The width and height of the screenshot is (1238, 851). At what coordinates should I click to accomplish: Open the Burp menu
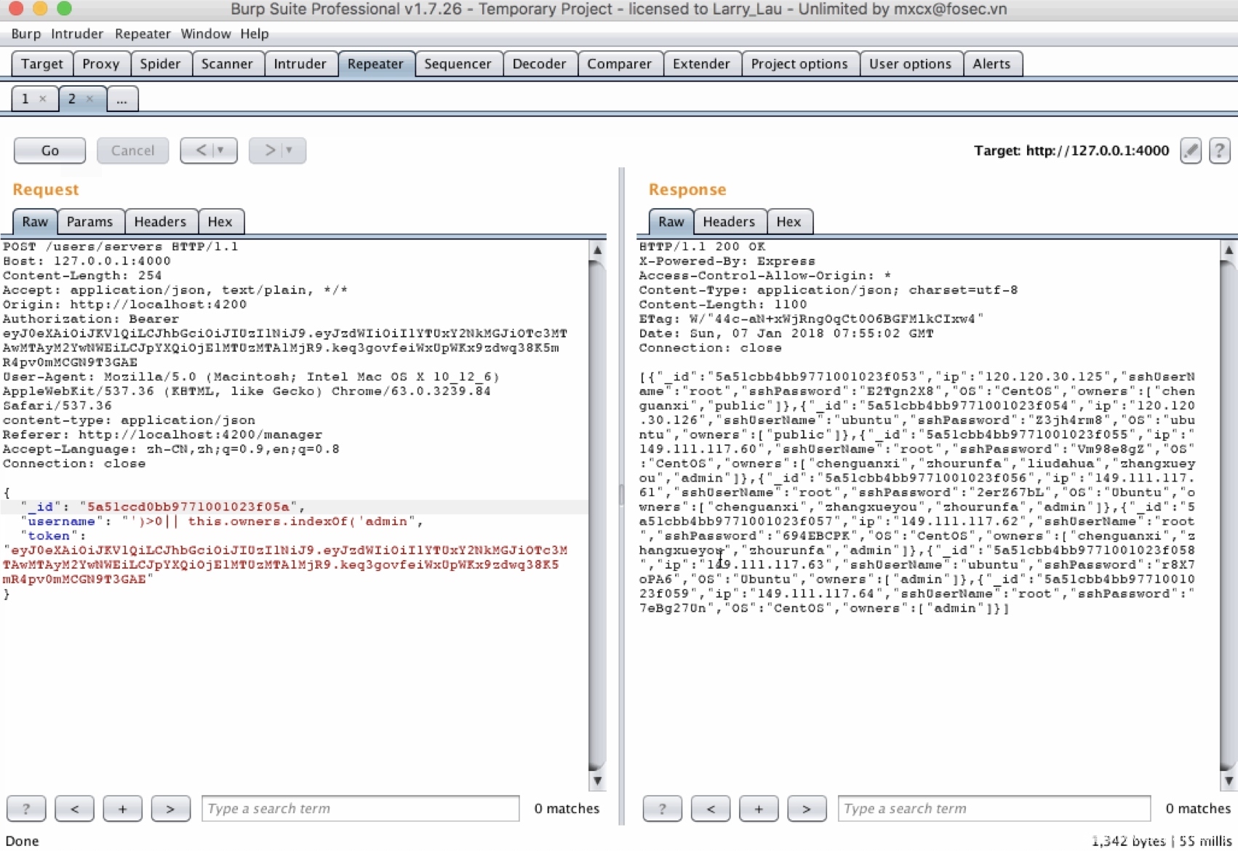pos(26,33)
